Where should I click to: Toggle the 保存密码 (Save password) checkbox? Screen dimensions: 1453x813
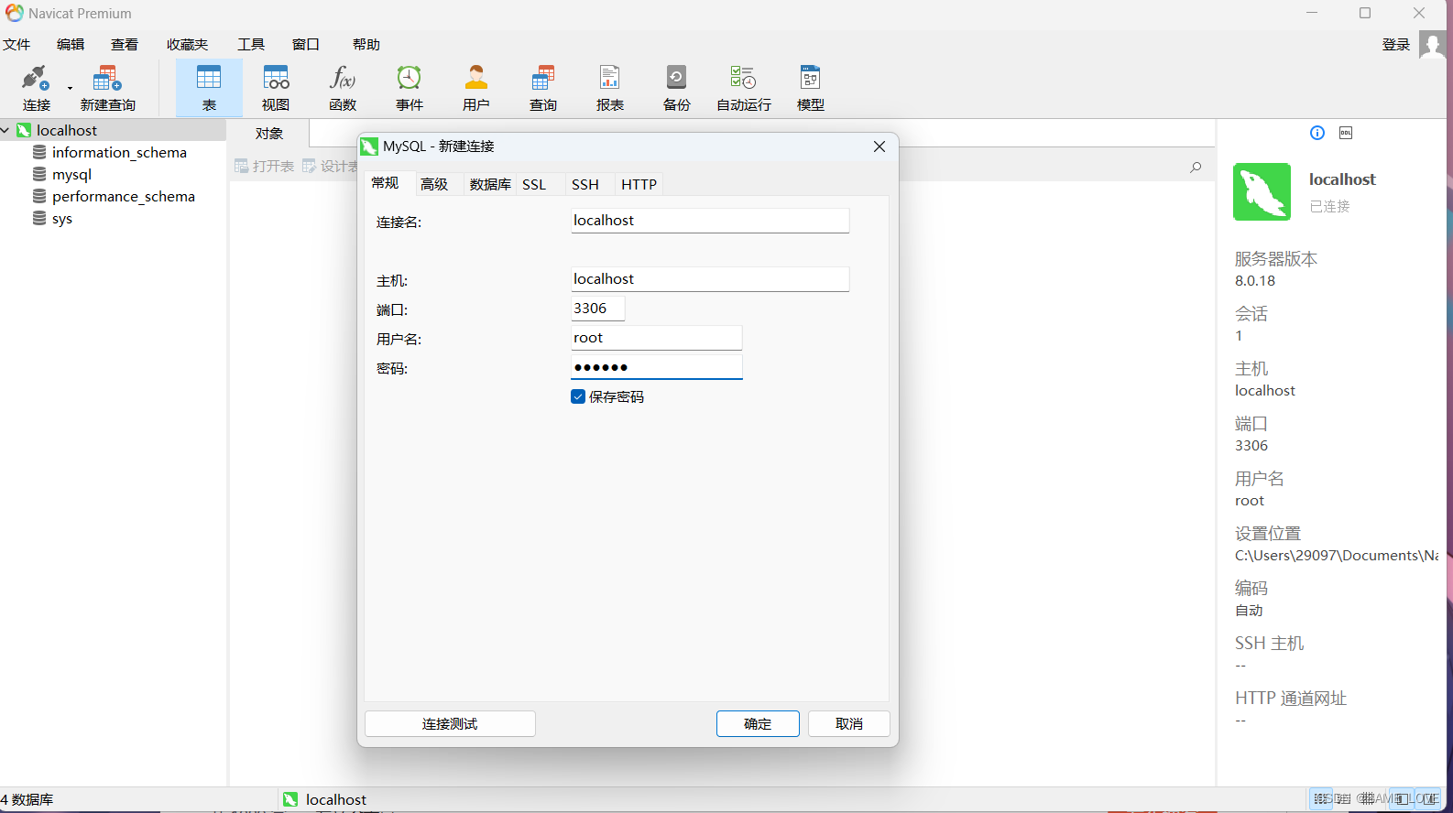(x=578, y=396)
